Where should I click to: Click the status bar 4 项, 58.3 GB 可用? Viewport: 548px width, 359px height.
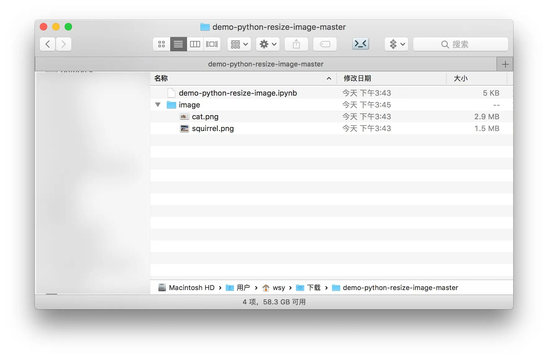tap(274, 302)
